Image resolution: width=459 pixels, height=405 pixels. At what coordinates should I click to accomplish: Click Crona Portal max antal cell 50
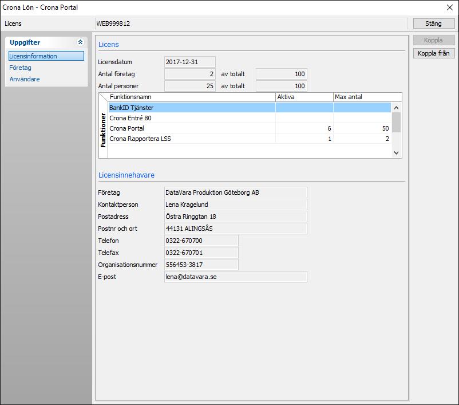point(362,128)
